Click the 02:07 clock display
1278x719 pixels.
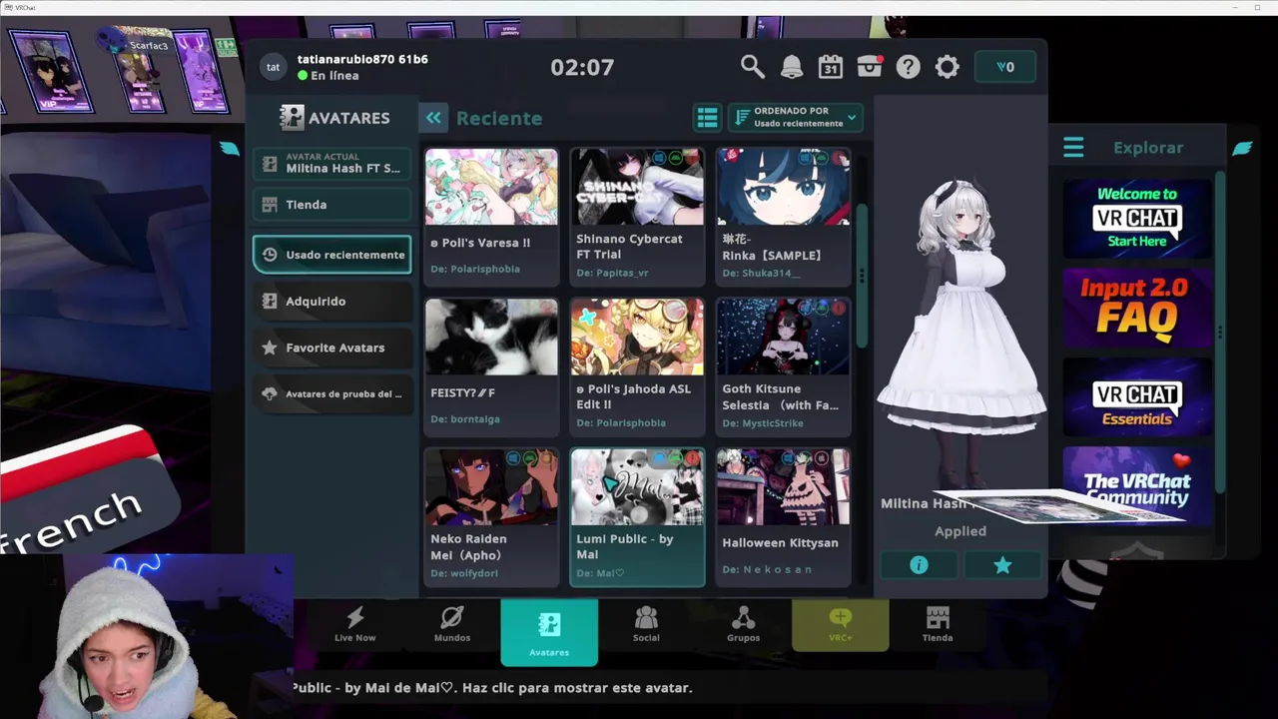(582, 67)
